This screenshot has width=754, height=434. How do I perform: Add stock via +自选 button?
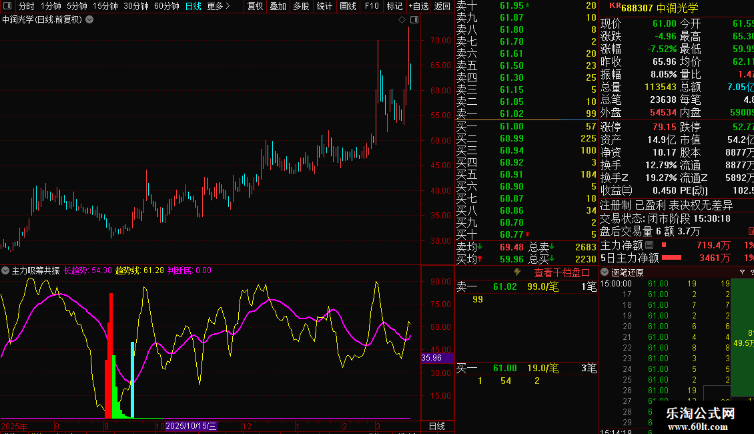[418, 6]
